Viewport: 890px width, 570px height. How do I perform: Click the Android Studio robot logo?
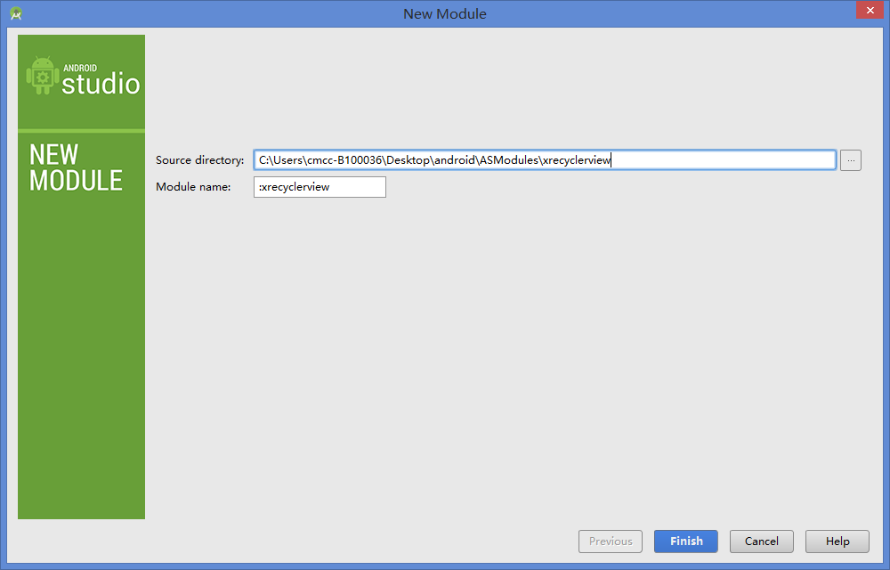pos(43,76)
